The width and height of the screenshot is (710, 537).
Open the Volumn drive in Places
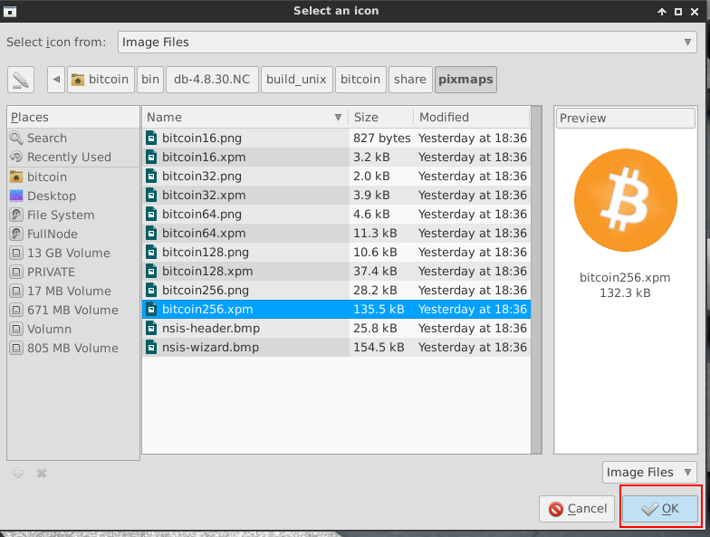[x=72, y=330]
